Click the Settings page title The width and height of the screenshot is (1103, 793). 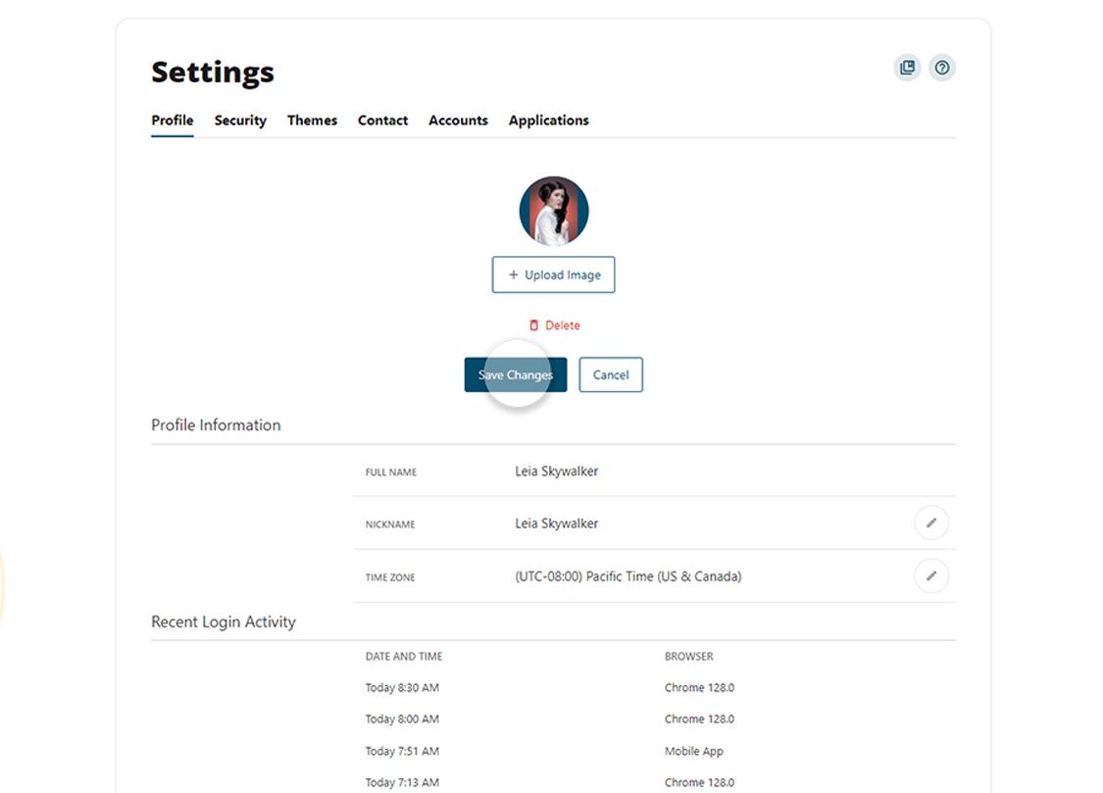point(213,72)
